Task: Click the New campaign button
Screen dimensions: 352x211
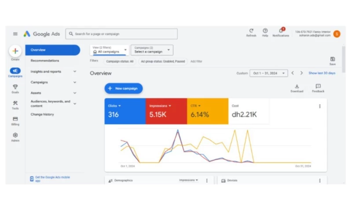Action: click(x=124, y=88)
